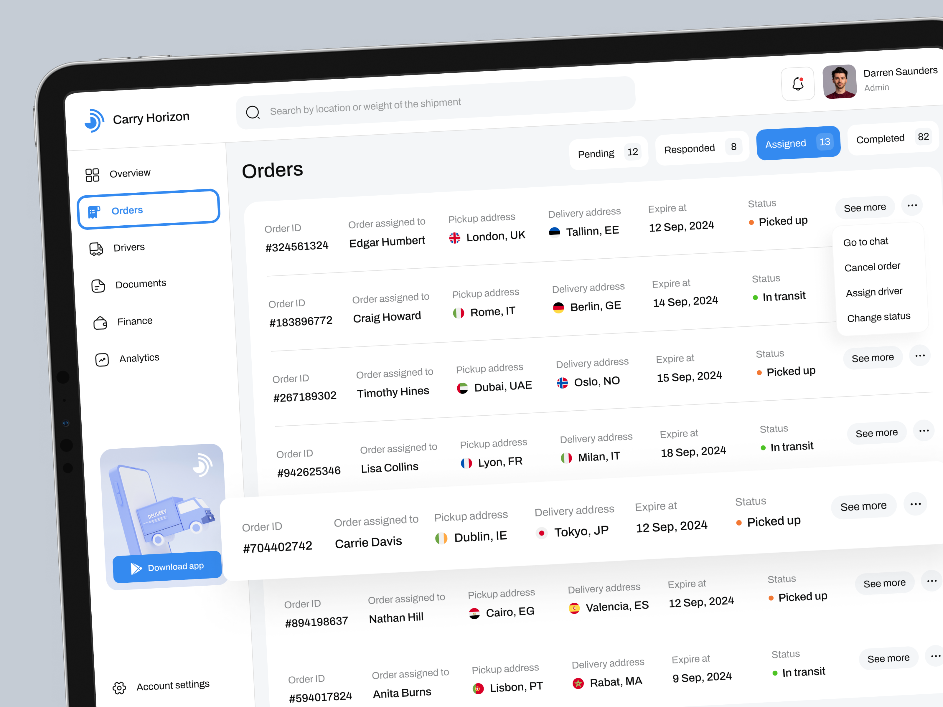Open three-dot menu for Carrie Davis order
943x707 pixels.
tap(915, 504)
